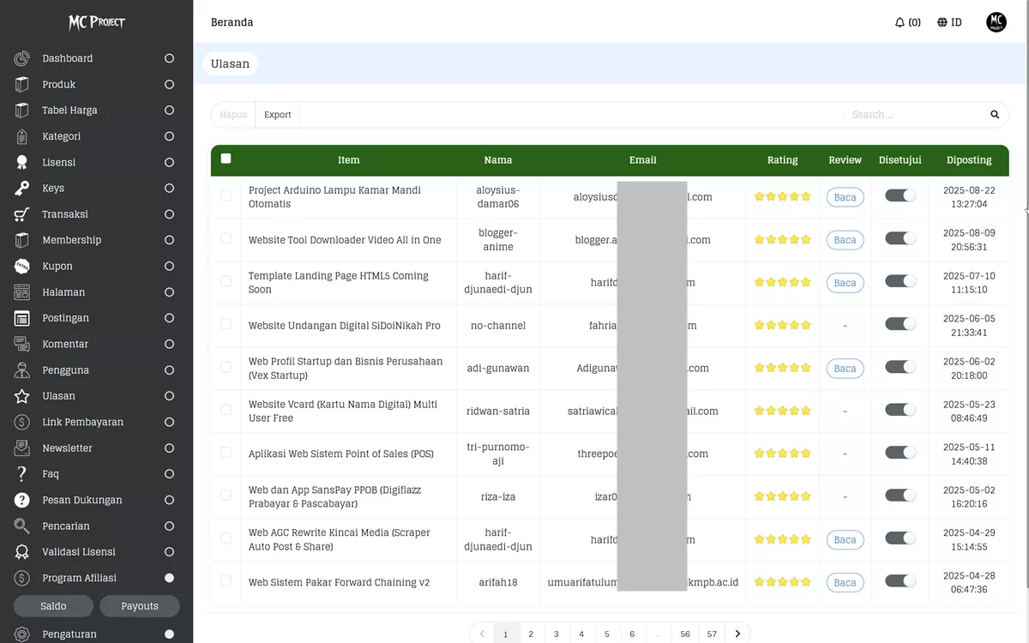The width and height of the screenshot is (1029, 643).
Task: Click the notification bell icon
Action: 902,22
